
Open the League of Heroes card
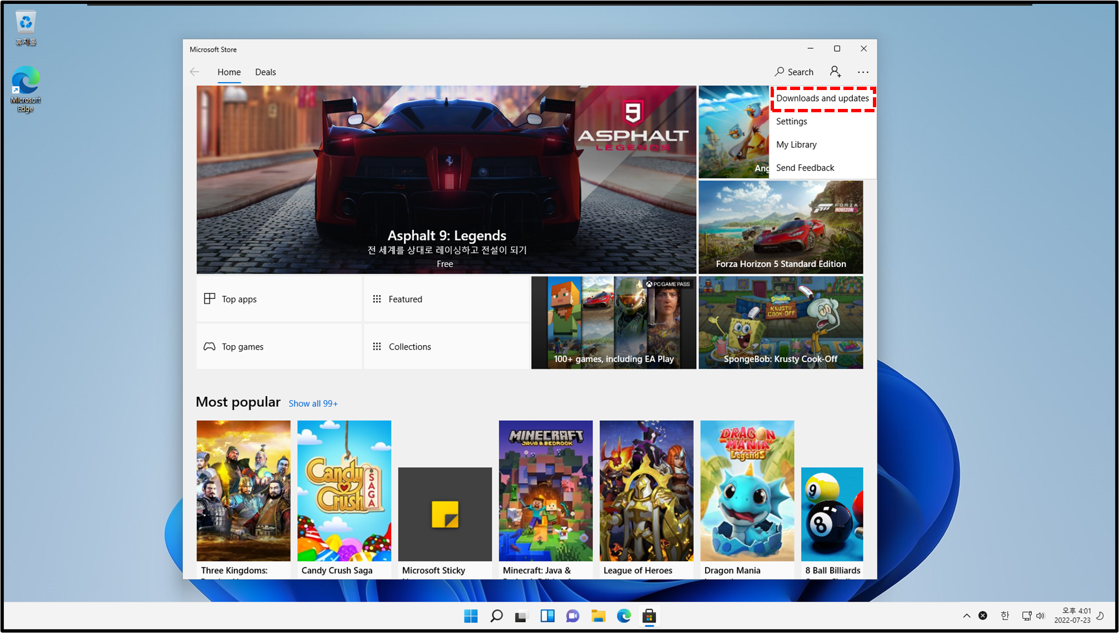(646, 499)
